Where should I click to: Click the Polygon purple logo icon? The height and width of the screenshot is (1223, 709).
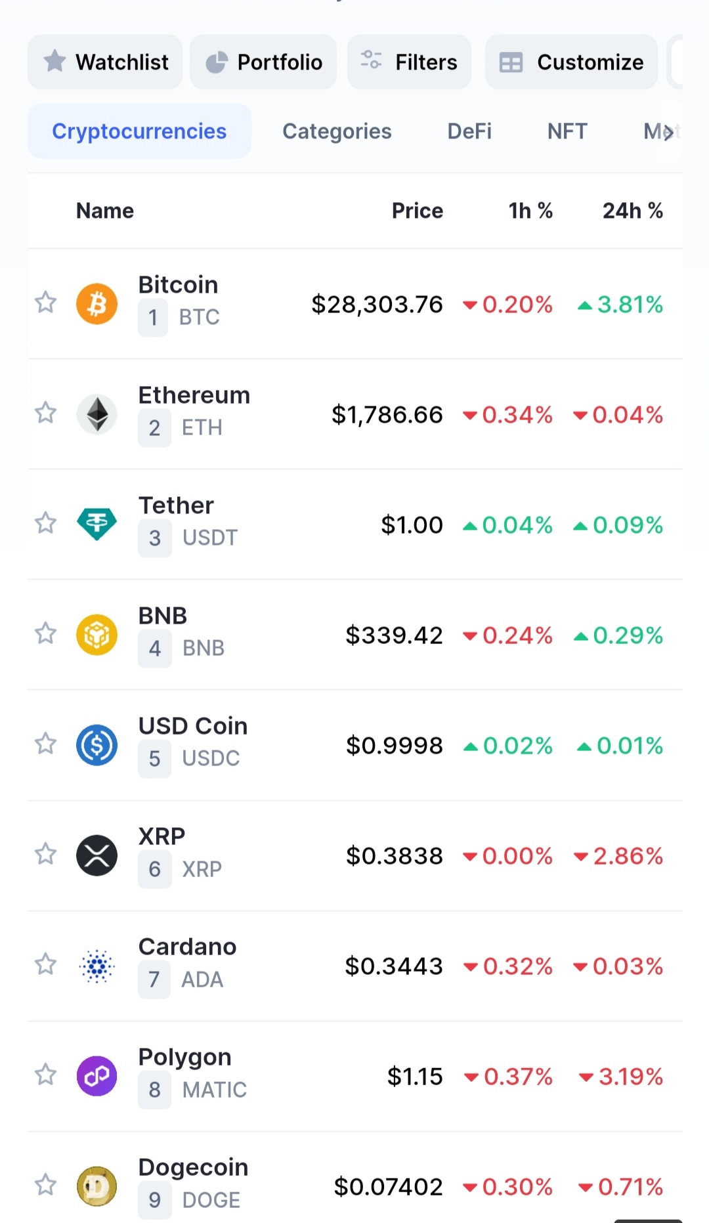click(x=97, y=1076)
